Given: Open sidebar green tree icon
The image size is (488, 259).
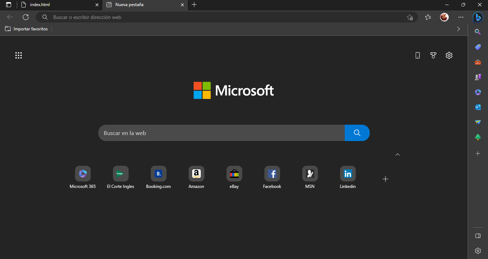Looking at the screenshot, I should (x=478, y=137).
